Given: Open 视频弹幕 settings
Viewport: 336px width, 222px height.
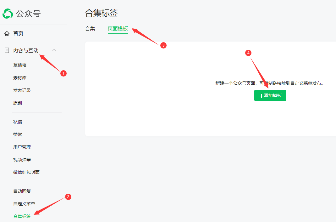Looking at the screenshot, I should coord(22,160).
